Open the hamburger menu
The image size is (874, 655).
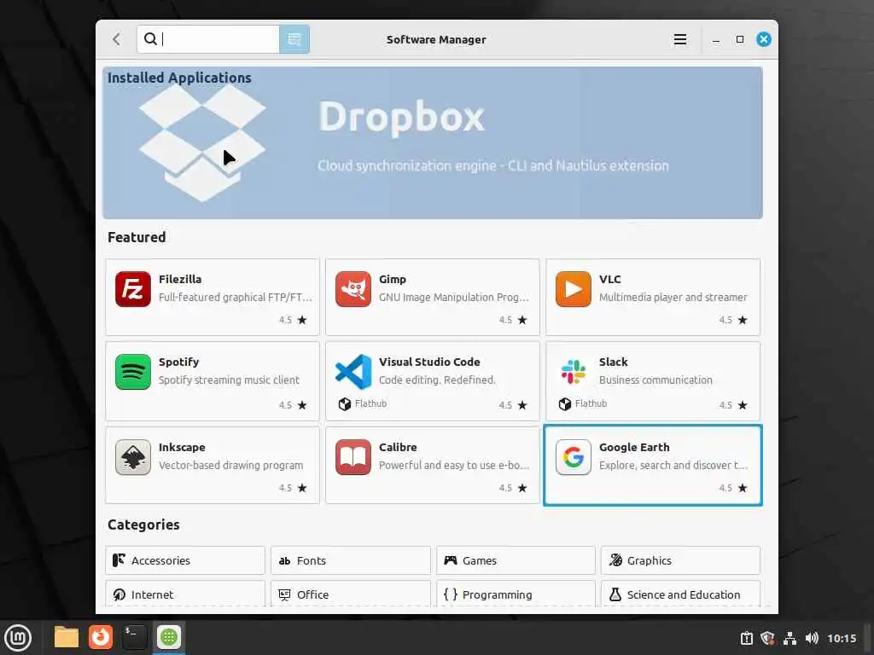[x=680, y=39]
